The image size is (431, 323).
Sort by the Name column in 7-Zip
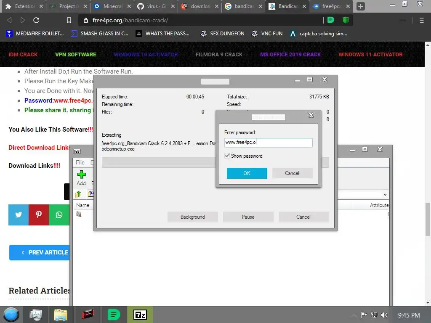pyautogui.click(x=83, y=205)
